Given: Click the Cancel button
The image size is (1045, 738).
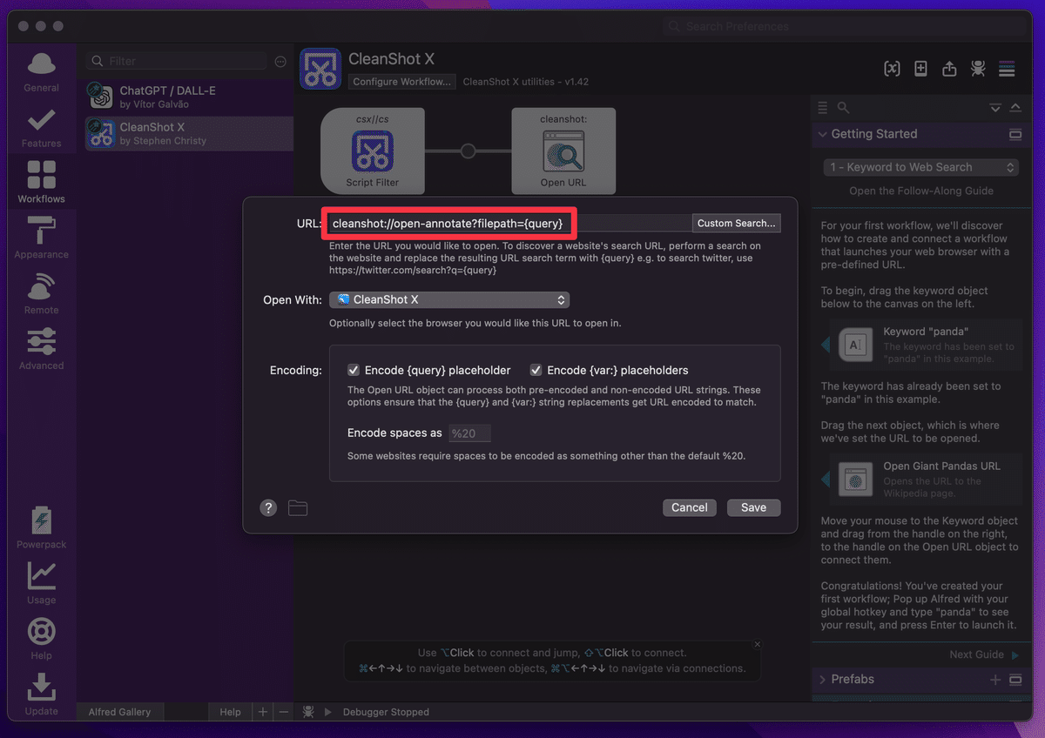Looking at the screenshot, I should (689, 507).
